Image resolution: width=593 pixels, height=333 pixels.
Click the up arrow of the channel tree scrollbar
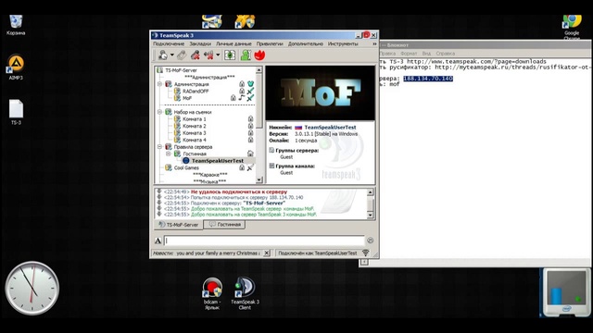259,70
